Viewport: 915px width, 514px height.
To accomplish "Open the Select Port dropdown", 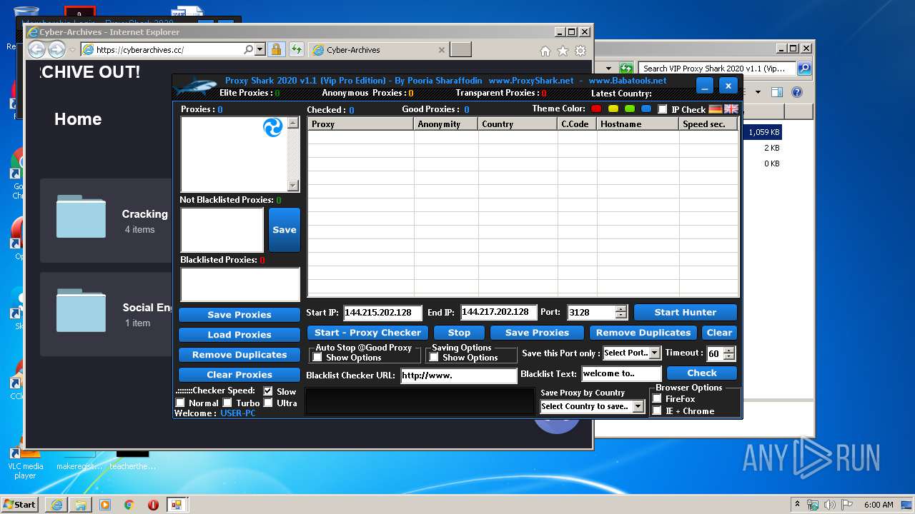I will [655, 353].
